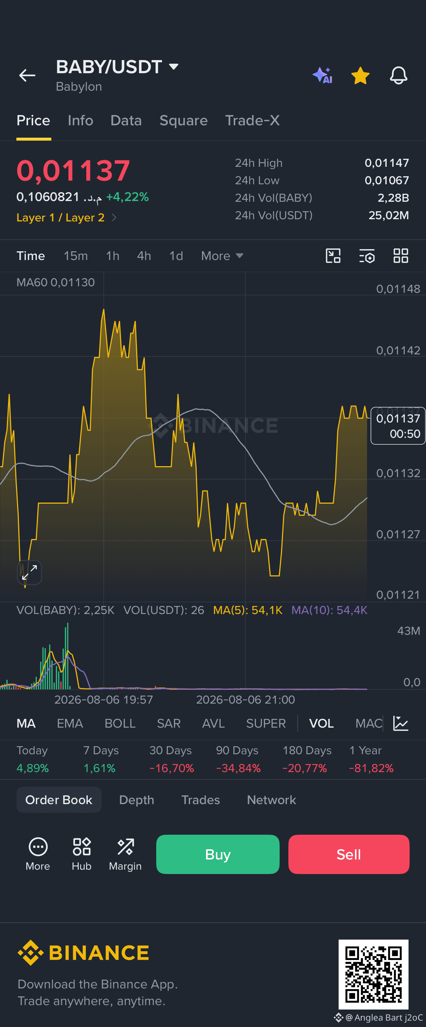
Task: Toggle the favorite star for BABY/USDT
Action: pos(360,75)
